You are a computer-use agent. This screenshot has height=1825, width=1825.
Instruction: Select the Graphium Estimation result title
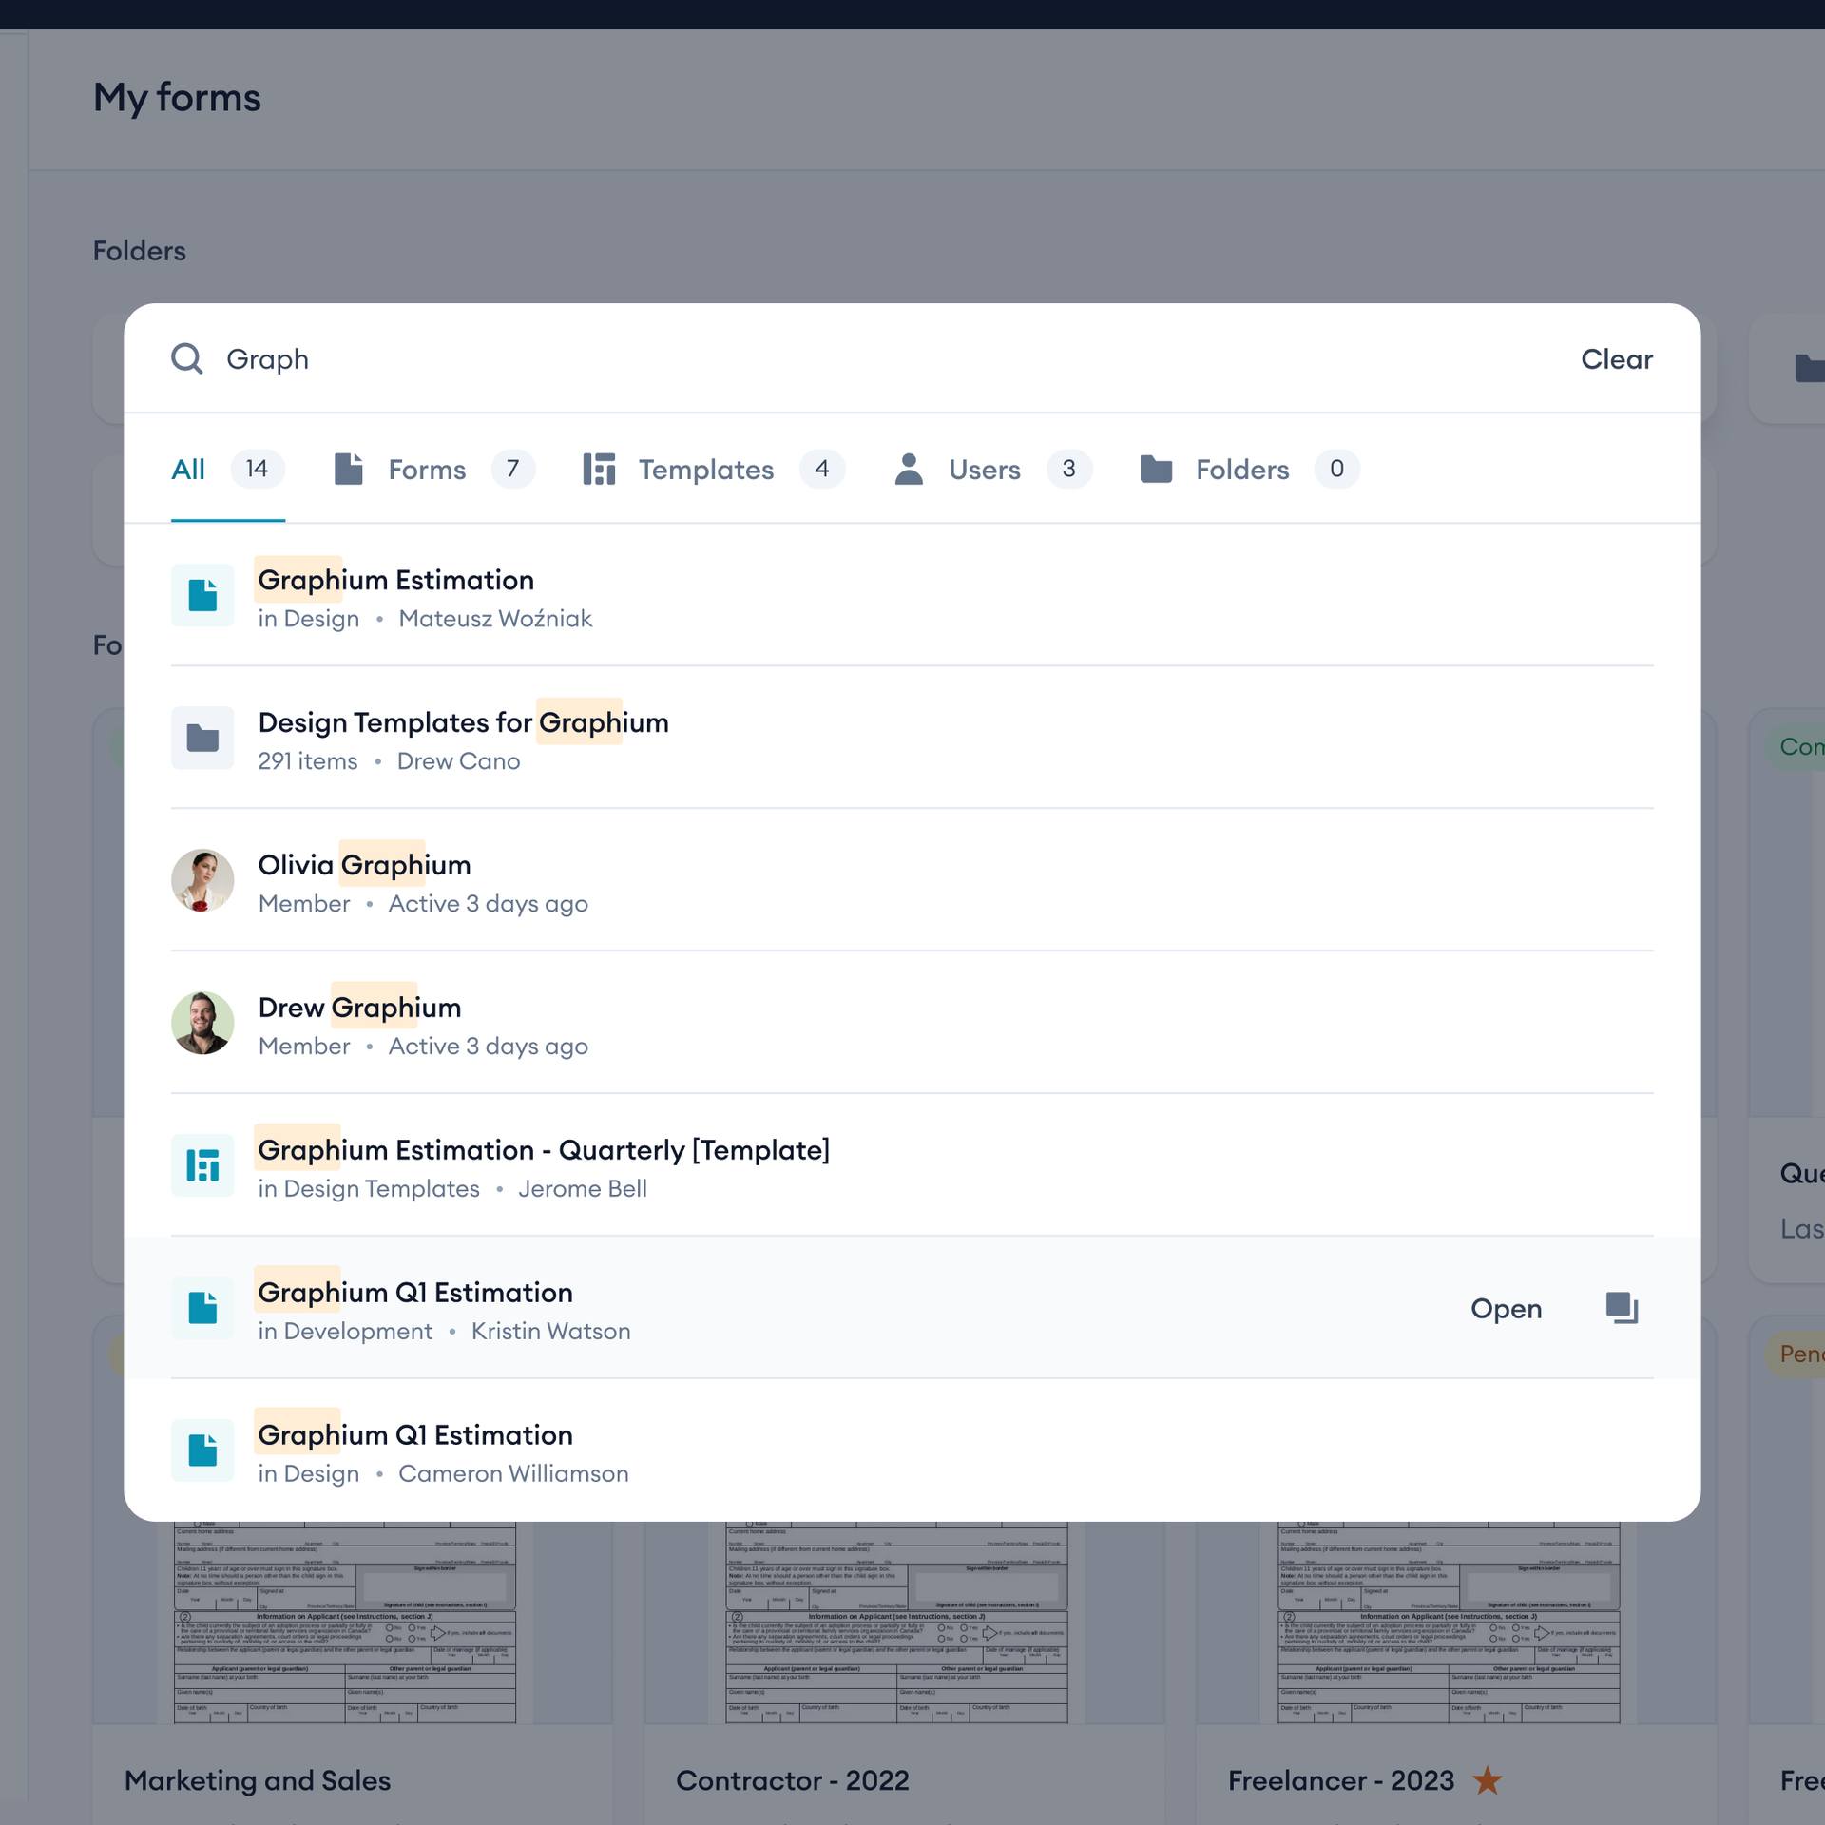[396, 580]
